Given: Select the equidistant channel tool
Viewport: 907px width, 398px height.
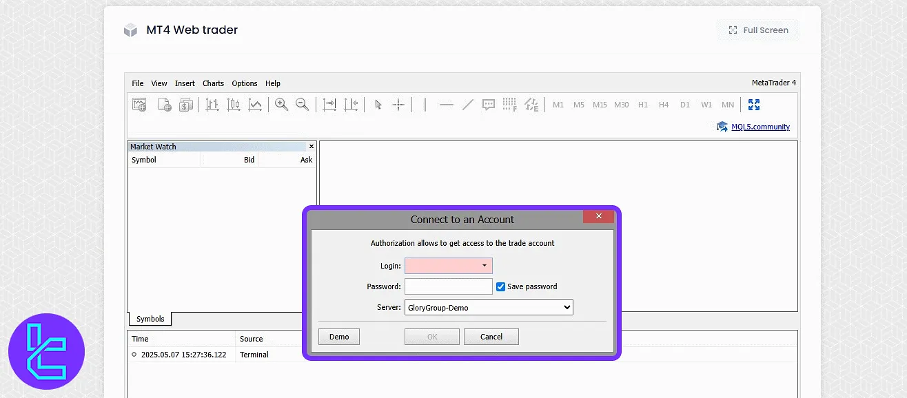Looking at the screenshot, I should coord(531,105).
